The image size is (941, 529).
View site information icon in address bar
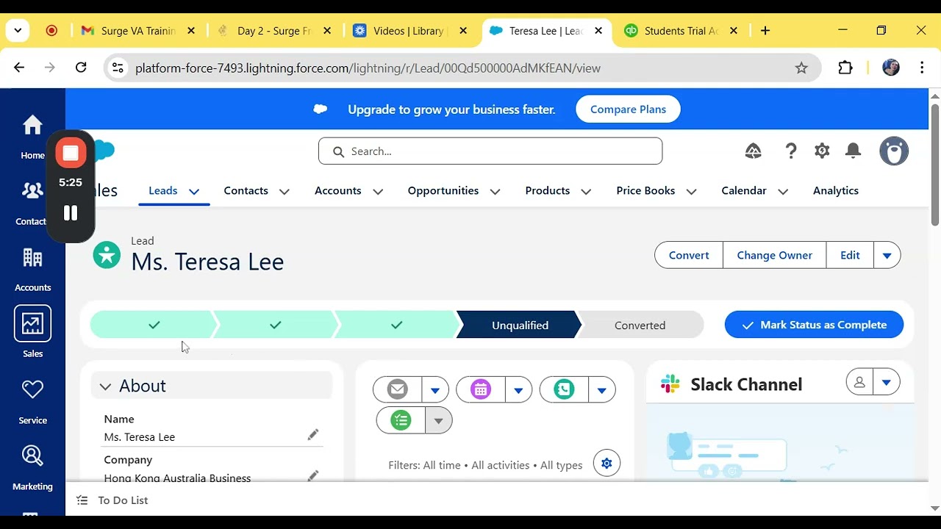coord(118,68)
